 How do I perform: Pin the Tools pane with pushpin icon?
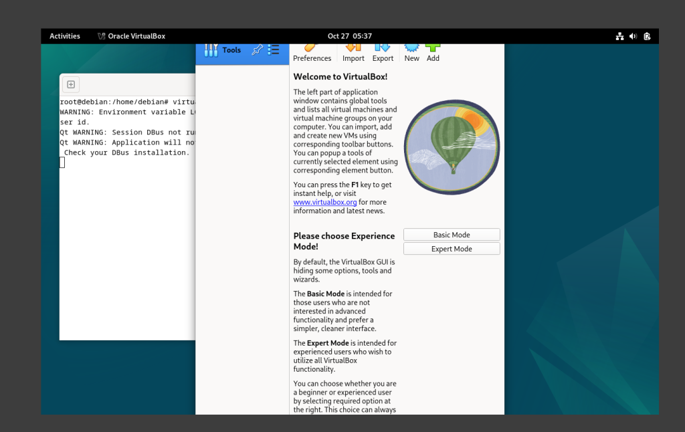tap(256, 50)
